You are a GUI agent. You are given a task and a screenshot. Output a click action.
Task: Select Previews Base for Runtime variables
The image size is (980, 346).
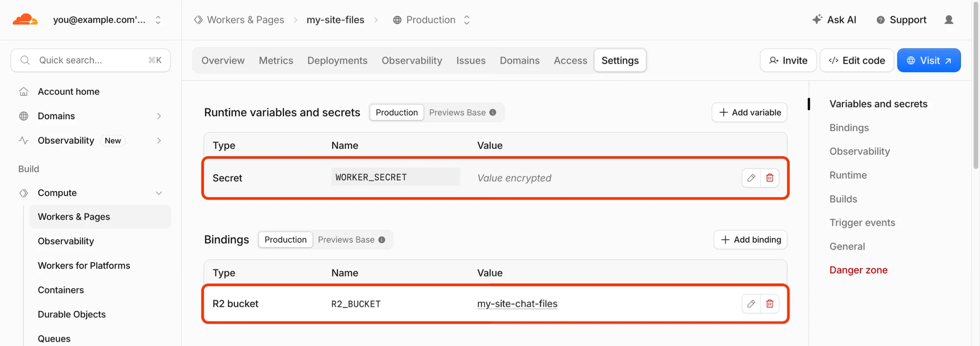pos(457,113)
